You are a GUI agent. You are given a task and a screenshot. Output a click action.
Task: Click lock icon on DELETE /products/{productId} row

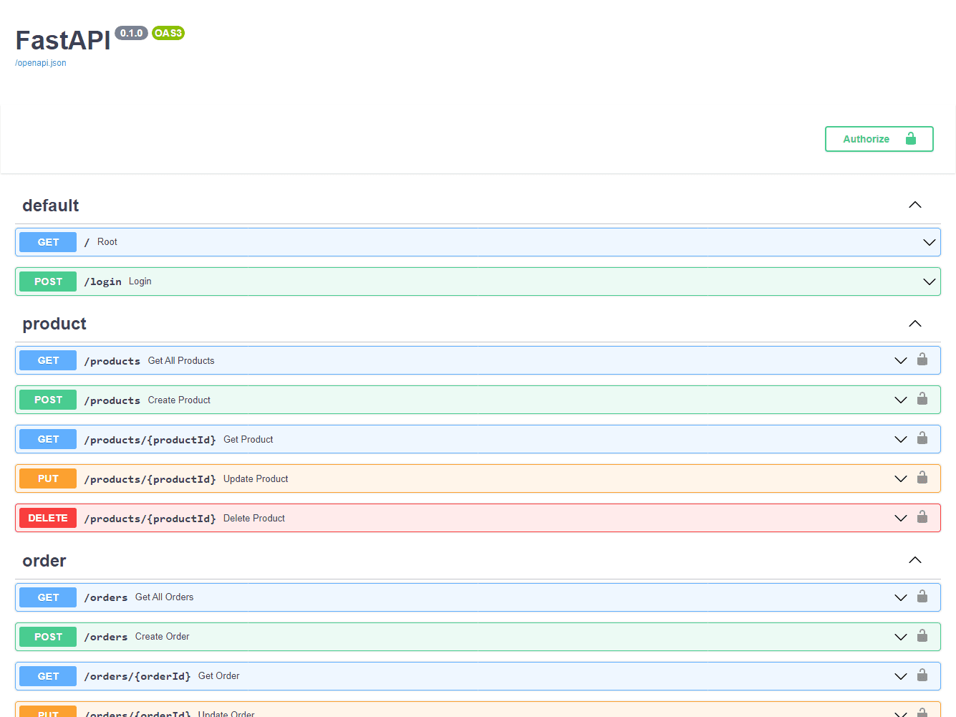(x=922, y=517)
